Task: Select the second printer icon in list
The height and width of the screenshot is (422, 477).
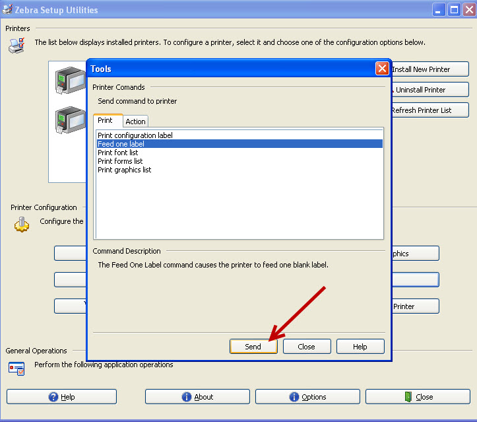Action: [x=69, y=120]
